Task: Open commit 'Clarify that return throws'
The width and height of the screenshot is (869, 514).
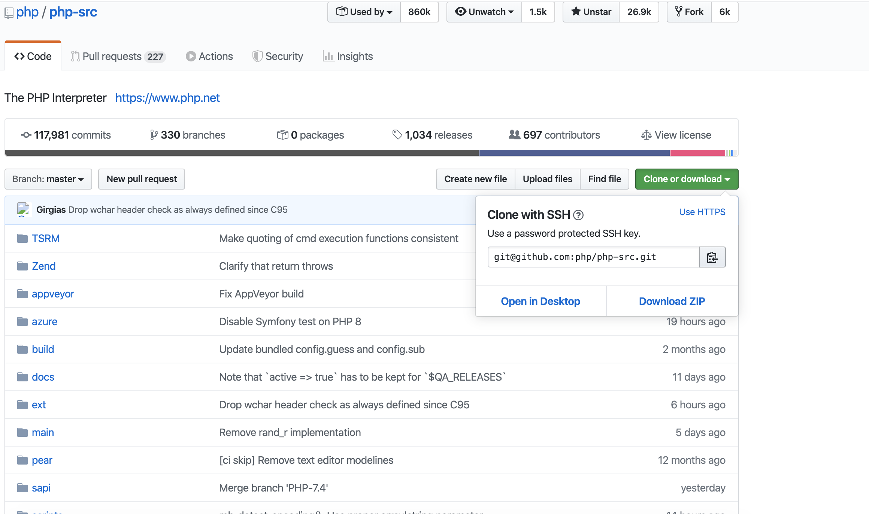Action: [x=276, y=266]
